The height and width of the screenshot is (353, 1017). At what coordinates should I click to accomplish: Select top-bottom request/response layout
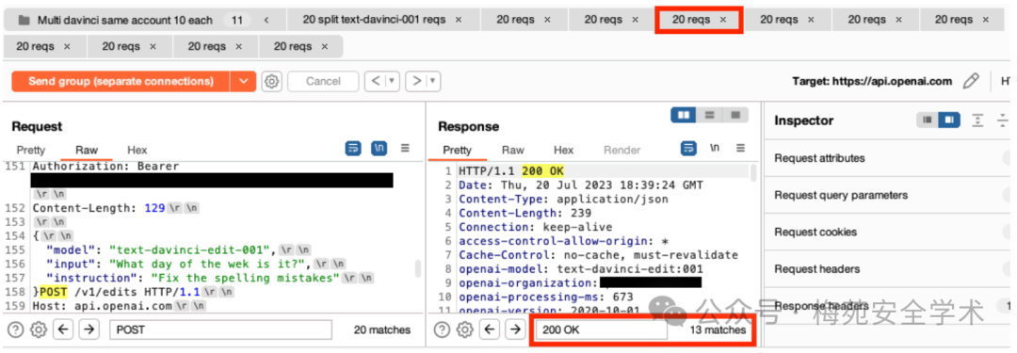[710, 115]
